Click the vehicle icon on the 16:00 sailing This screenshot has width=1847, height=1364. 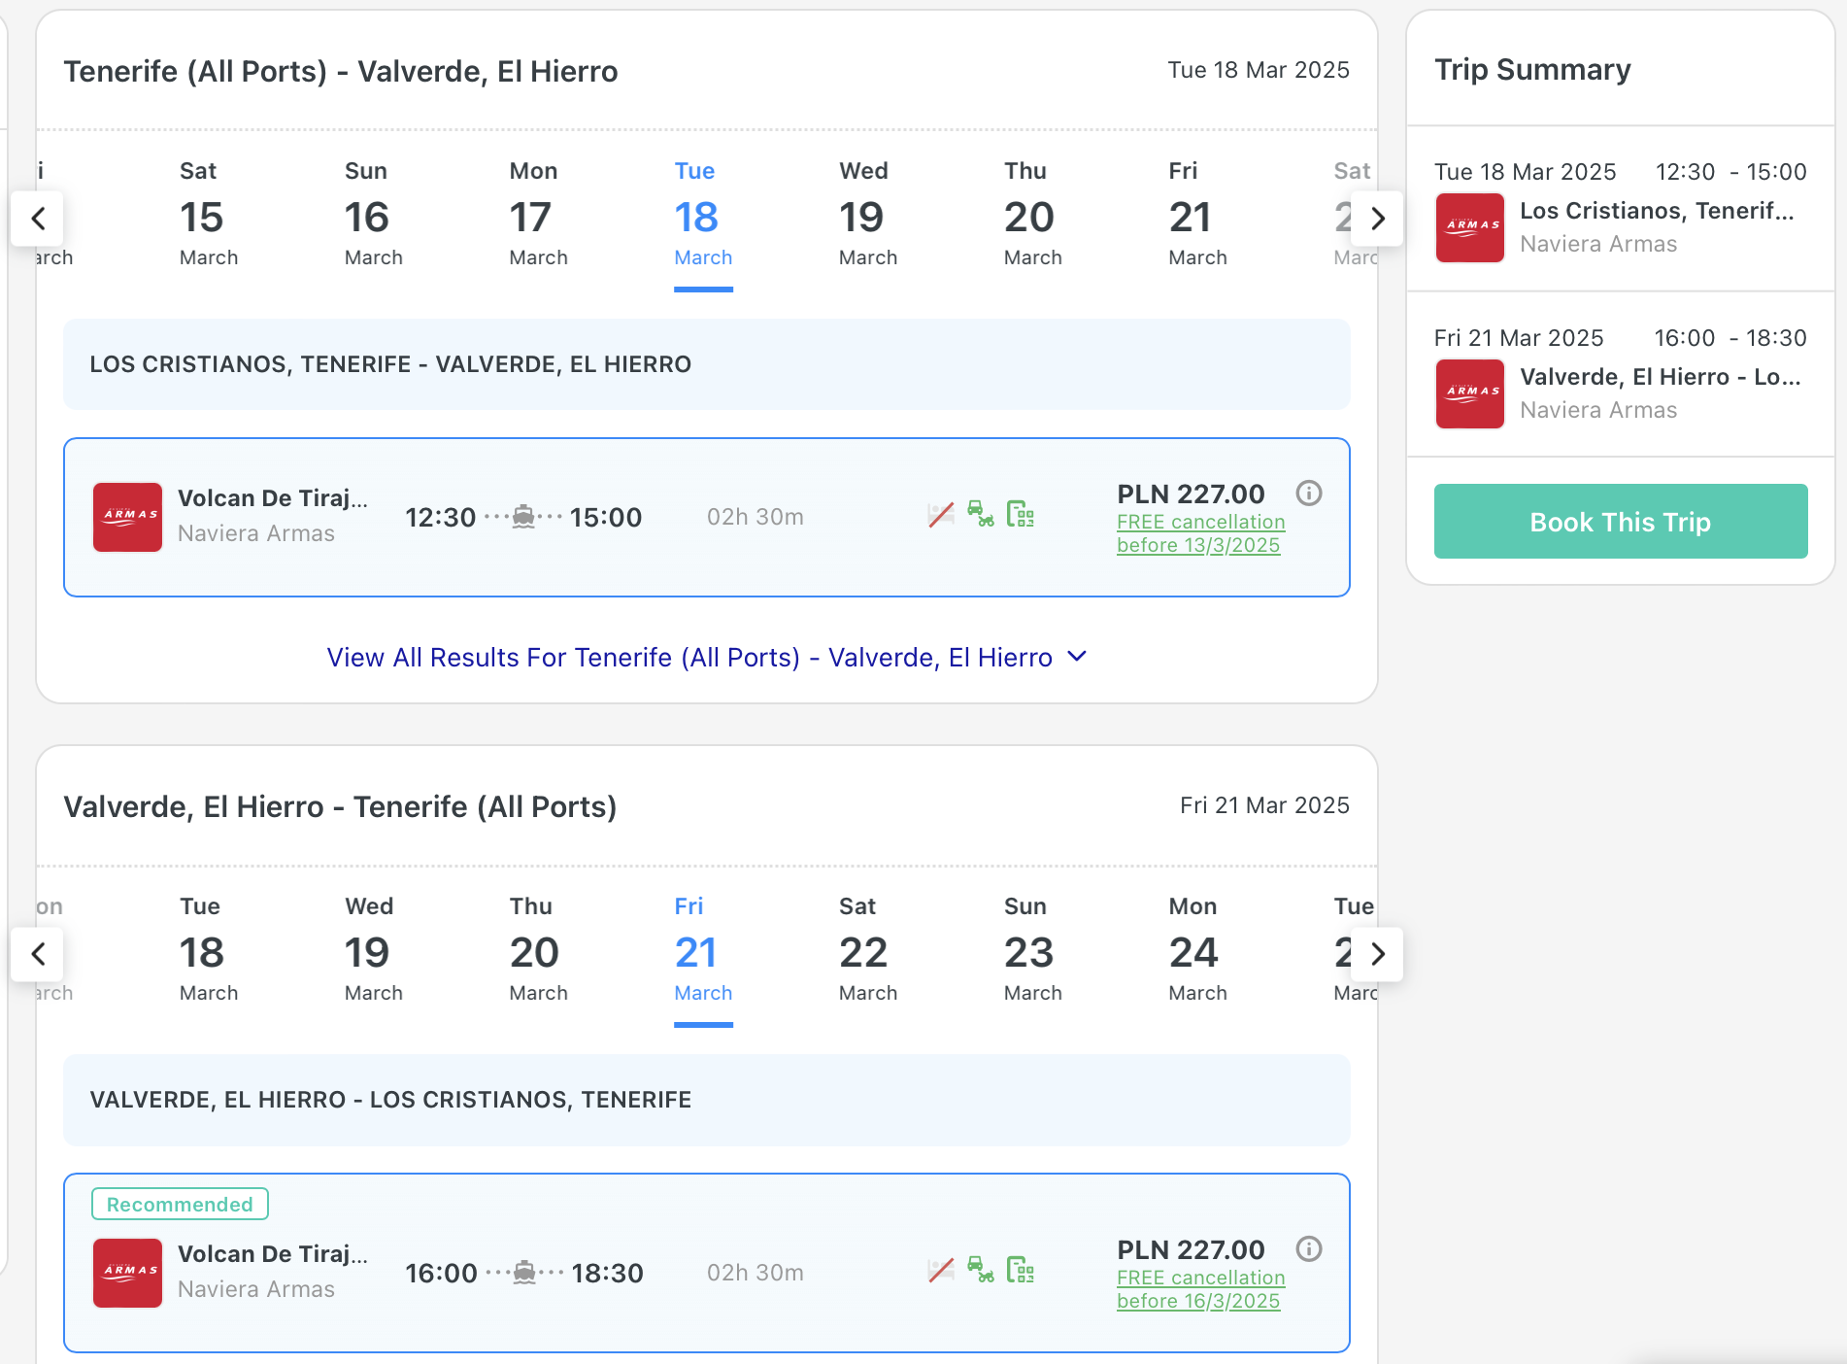tap(981, 1271)
